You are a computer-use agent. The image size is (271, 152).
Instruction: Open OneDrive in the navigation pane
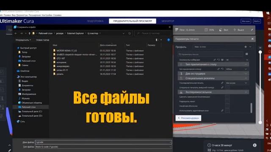coord(23,71)
